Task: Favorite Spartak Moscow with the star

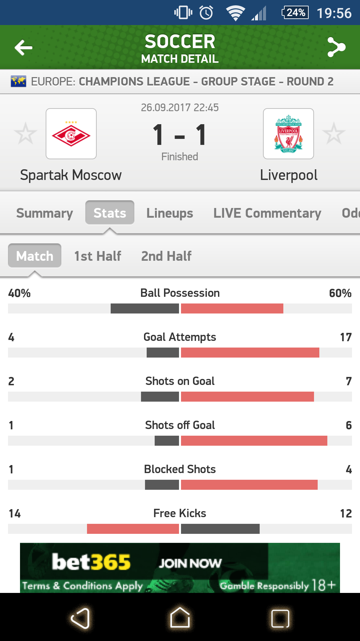Action: (x=25, y=134)
